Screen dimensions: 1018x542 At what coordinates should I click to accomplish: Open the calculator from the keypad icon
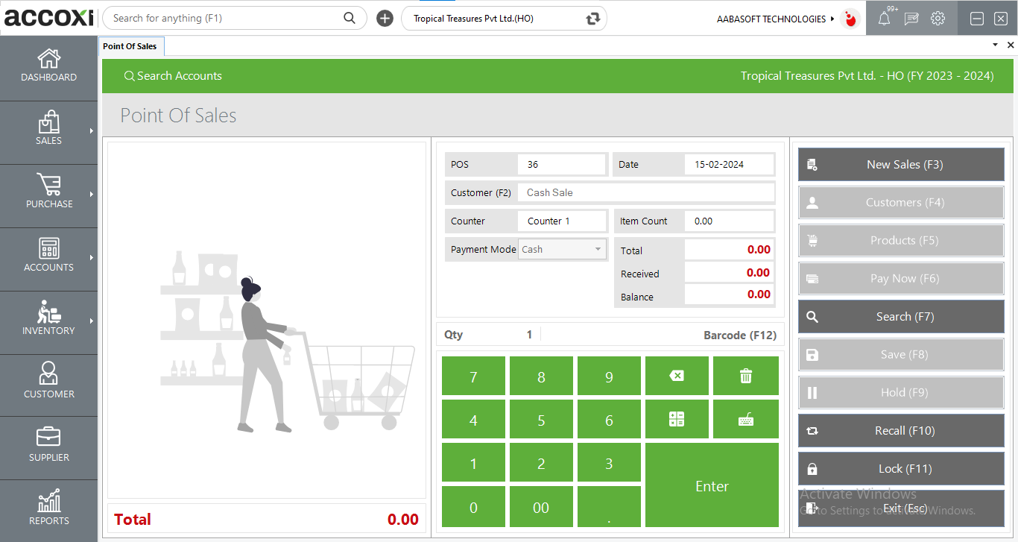(677, 419)
